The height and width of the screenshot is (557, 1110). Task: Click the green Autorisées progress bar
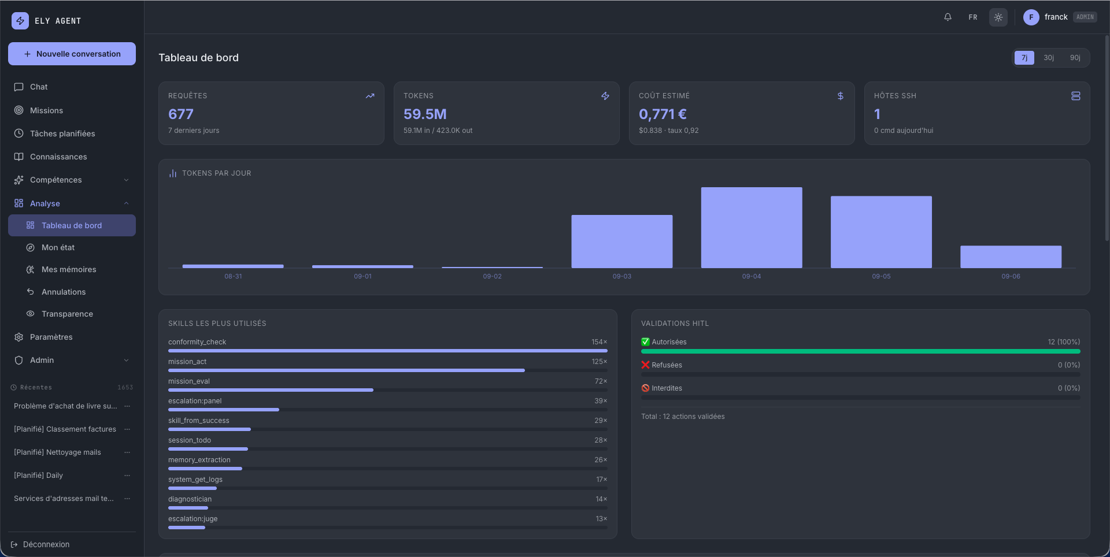[861, 351]
